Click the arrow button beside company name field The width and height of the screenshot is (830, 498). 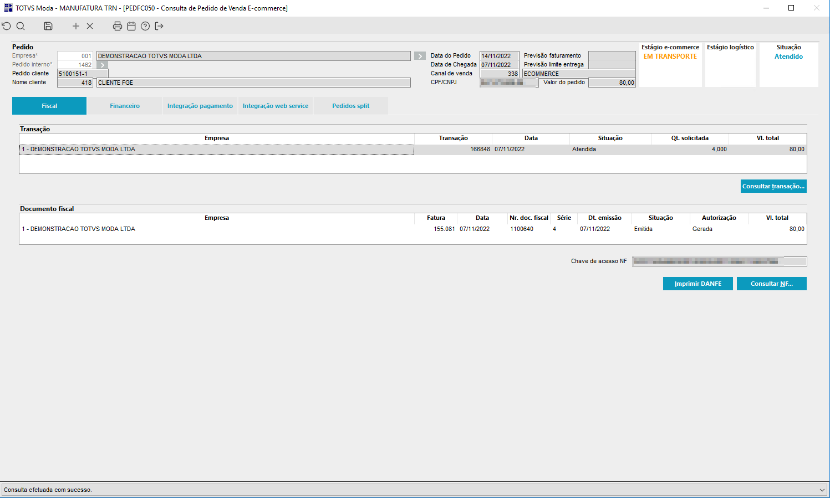420,56
